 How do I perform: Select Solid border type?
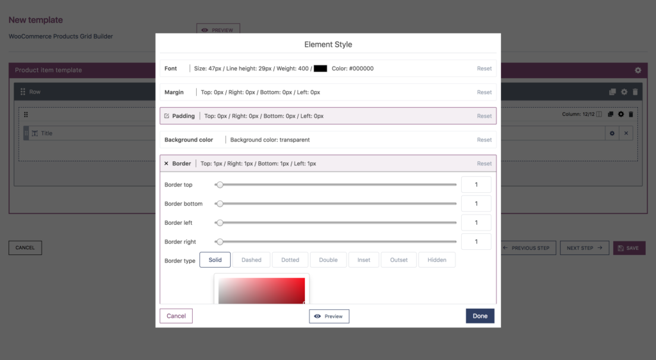(x=215, y=259)
